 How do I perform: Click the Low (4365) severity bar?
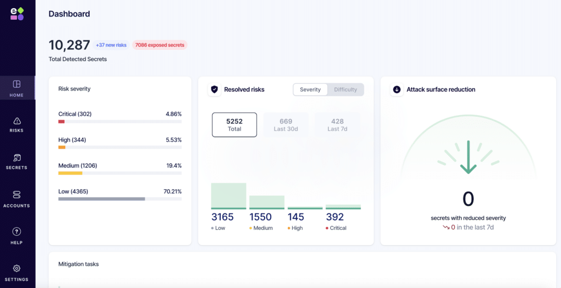(119, 199)
